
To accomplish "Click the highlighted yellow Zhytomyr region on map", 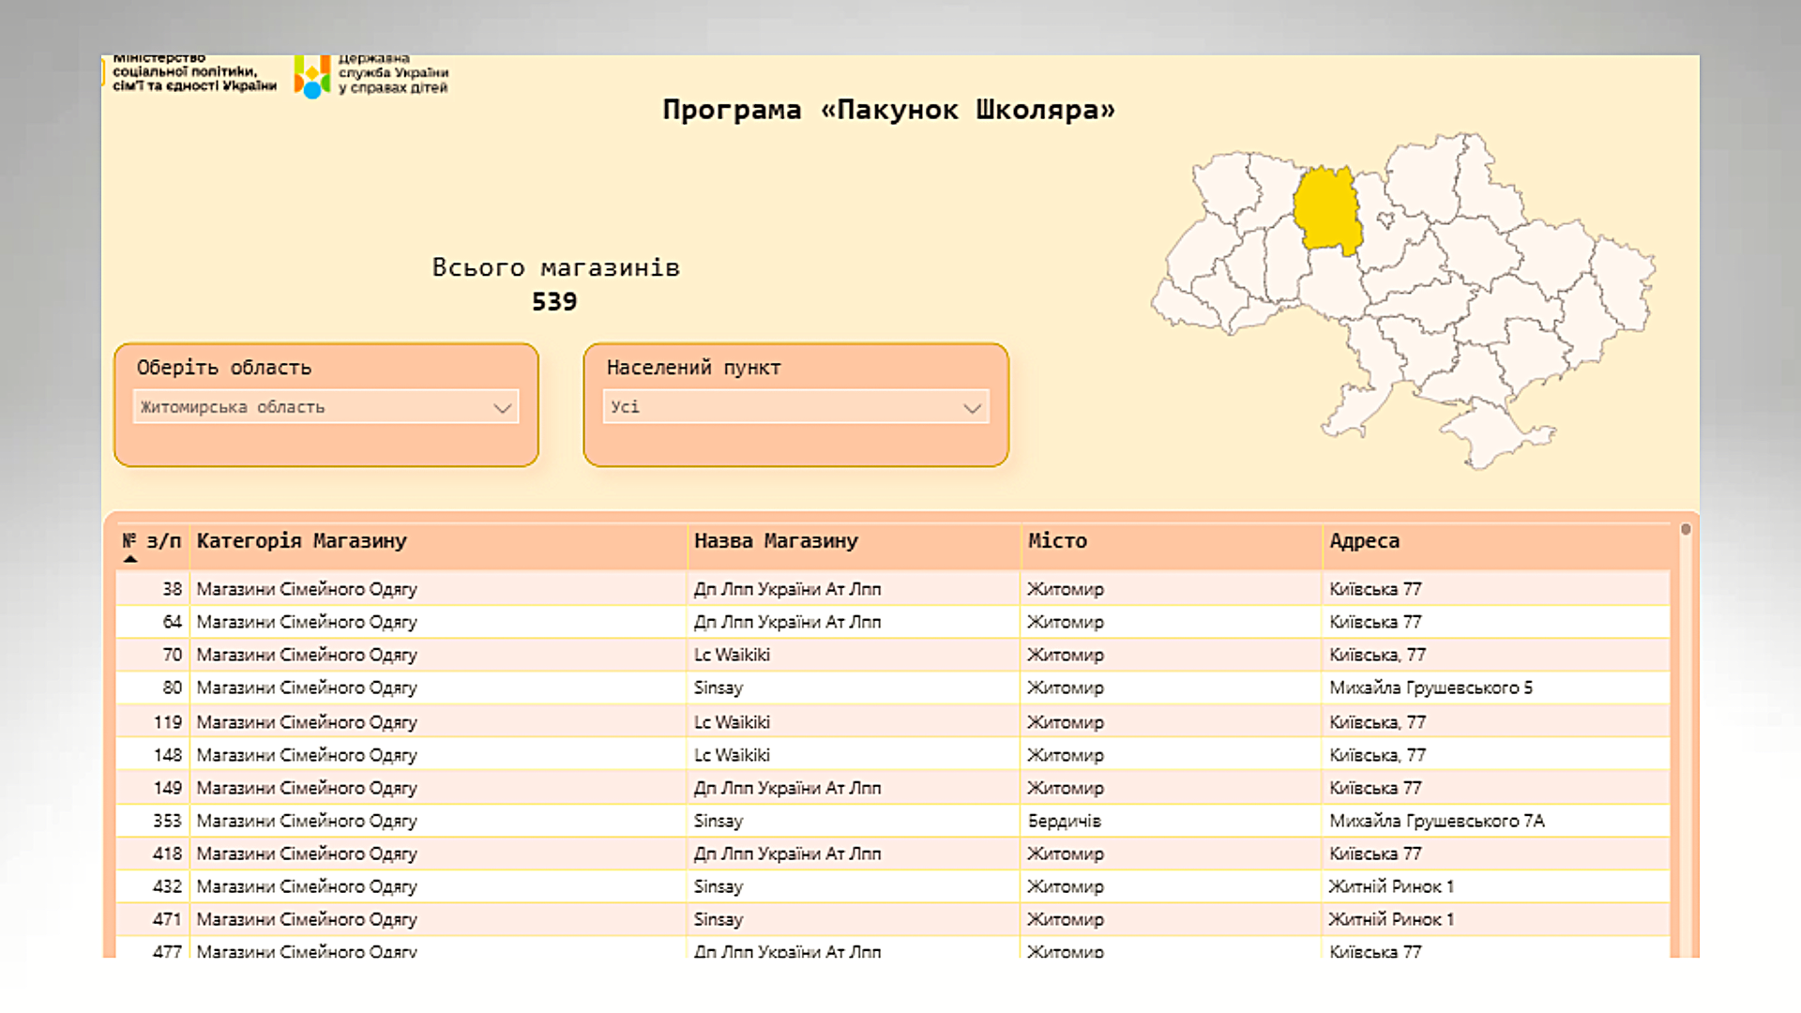I will pos(1326,211).
